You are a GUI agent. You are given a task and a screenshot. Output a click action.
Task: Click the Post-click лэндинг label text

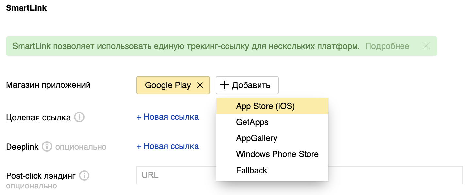pos(41,176)
